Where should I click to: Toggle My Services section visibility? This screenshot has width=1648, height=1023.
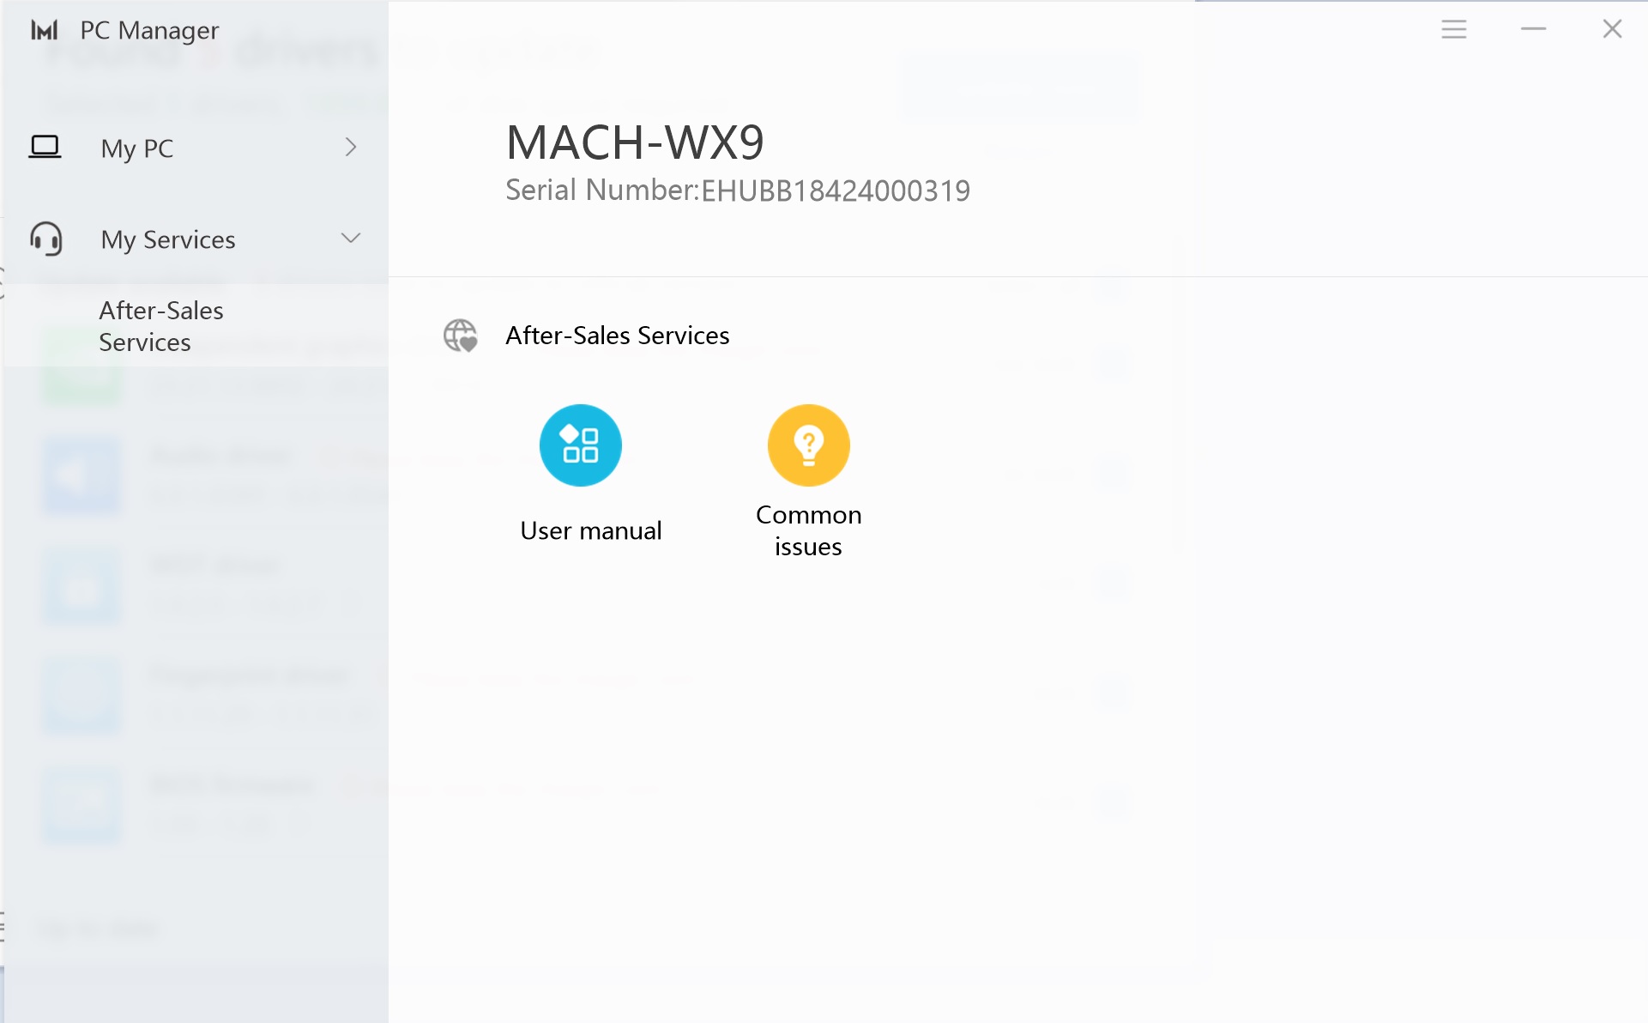click(350, 237)
